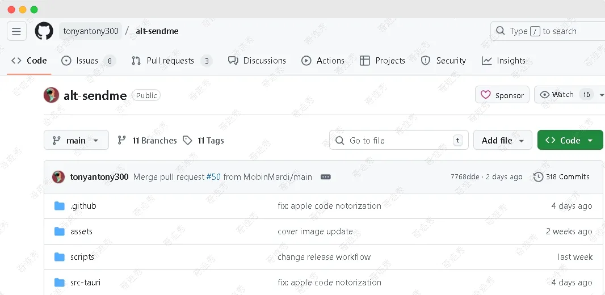Click the repository owner avatar beside alt-sendme
This screenshot has width=605, height=295.
(51, 95)
